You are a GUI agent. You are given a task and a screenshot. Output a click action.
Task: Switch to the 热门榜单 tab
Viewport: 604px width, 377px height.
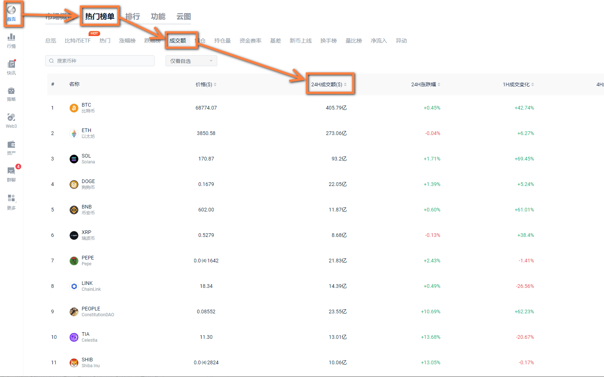[x=100, y=16]
